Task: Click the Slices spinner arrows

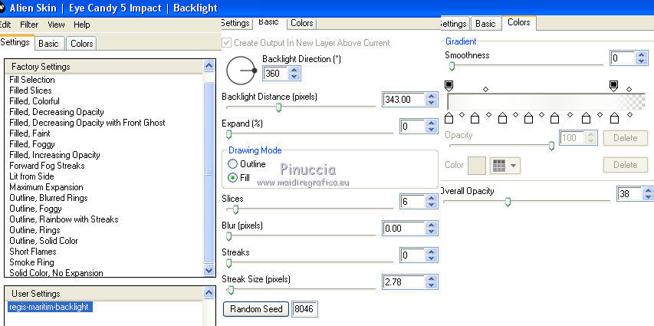Action: 432,201
